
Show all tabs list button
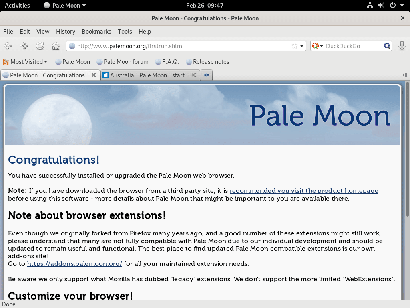tap(405, 75)
